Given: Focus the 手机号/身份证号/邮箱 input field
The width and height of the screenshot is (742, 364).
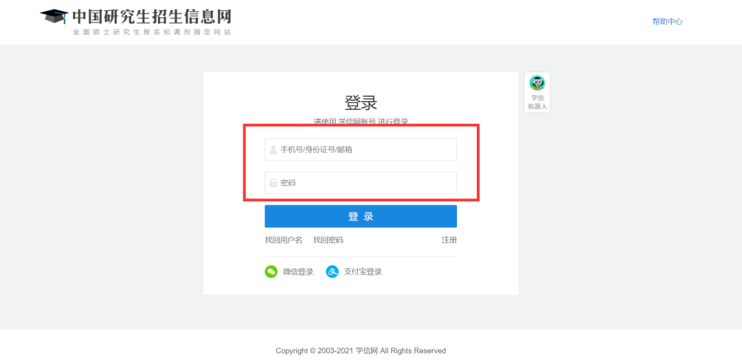Looking at the screenshot, I should (x=361, y=150).
